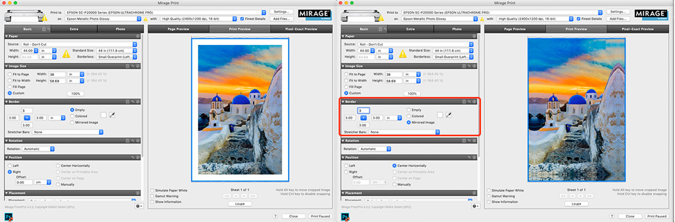Click 100% button in right window
The height and width of the screenshot is (222, 675).
(413, 94)
